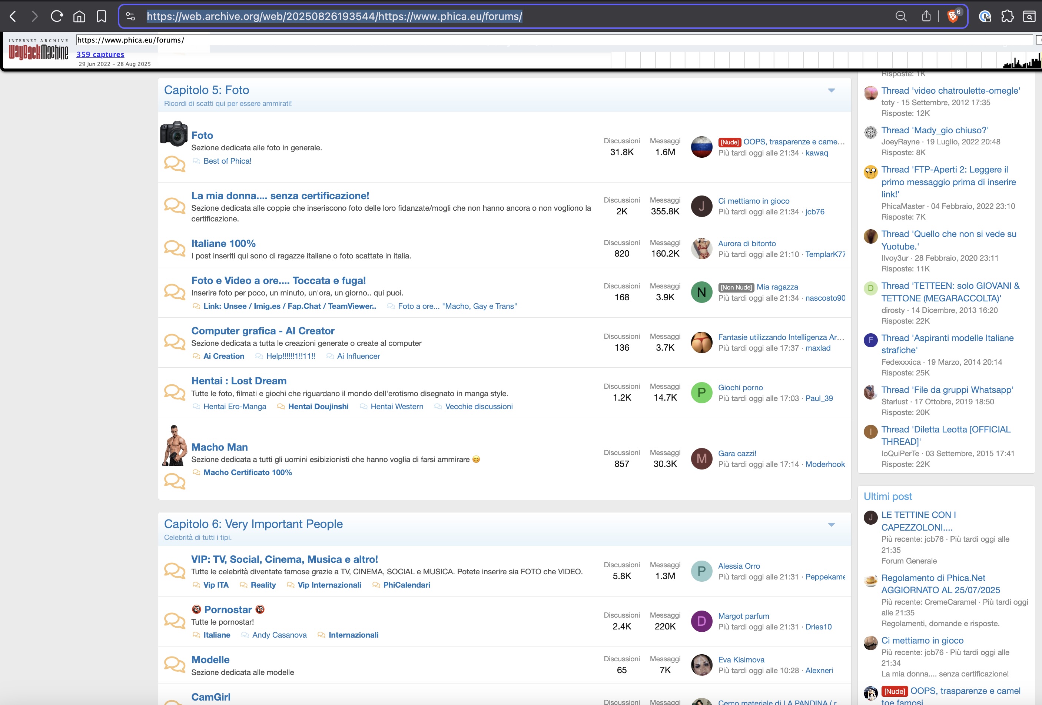
Task: Open site settings icon in address bar
Action: pyautogui.click(x=130, y=17)
